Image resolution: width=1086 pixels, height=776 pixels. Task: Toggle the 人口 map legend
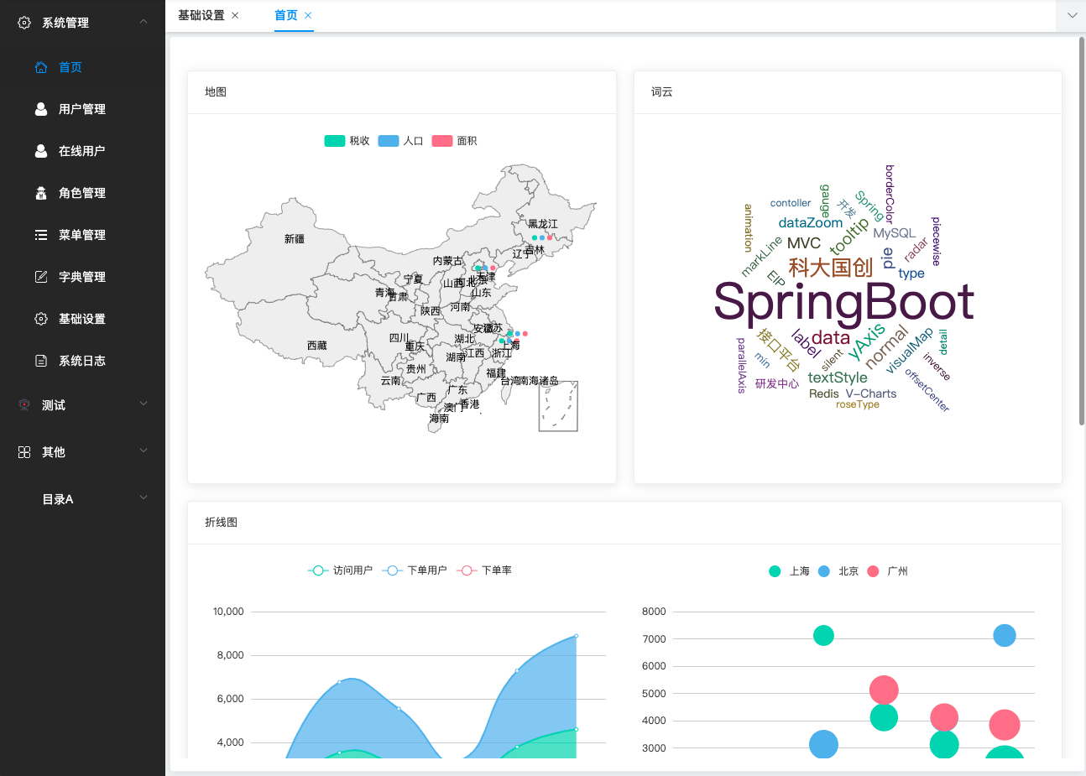point(400,141)
